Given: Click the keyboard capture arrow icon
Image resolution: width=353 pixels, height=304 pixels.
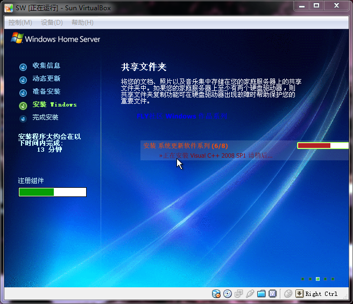Looking at the screenshot, I should [299, 294].
